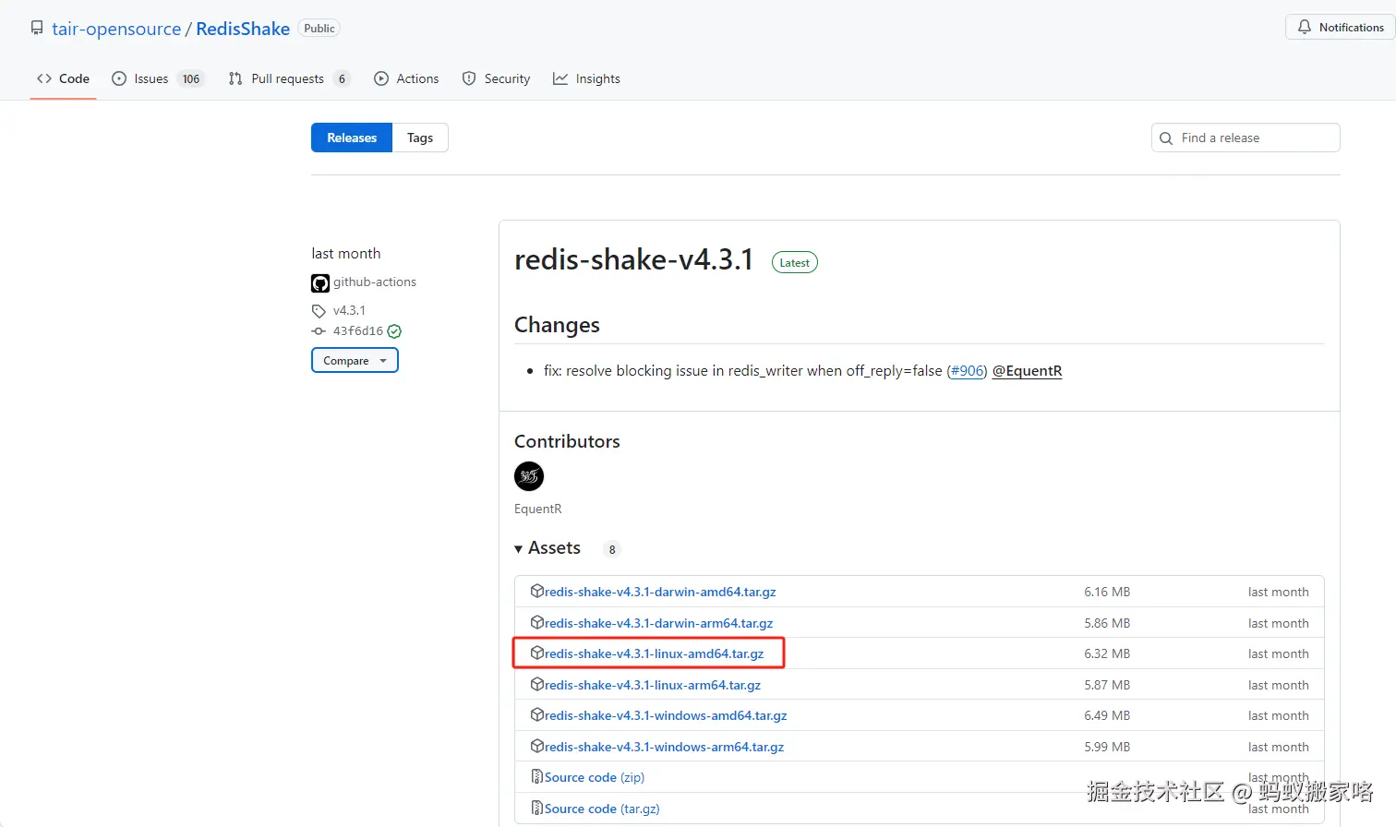The width and height of the screenshot is (1396, 827).
Task: Click the Issues tab circle icon
Action: 119,78
